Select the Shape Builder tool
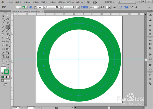The height and width of the screenshot is (109, 153). [3, 45]
